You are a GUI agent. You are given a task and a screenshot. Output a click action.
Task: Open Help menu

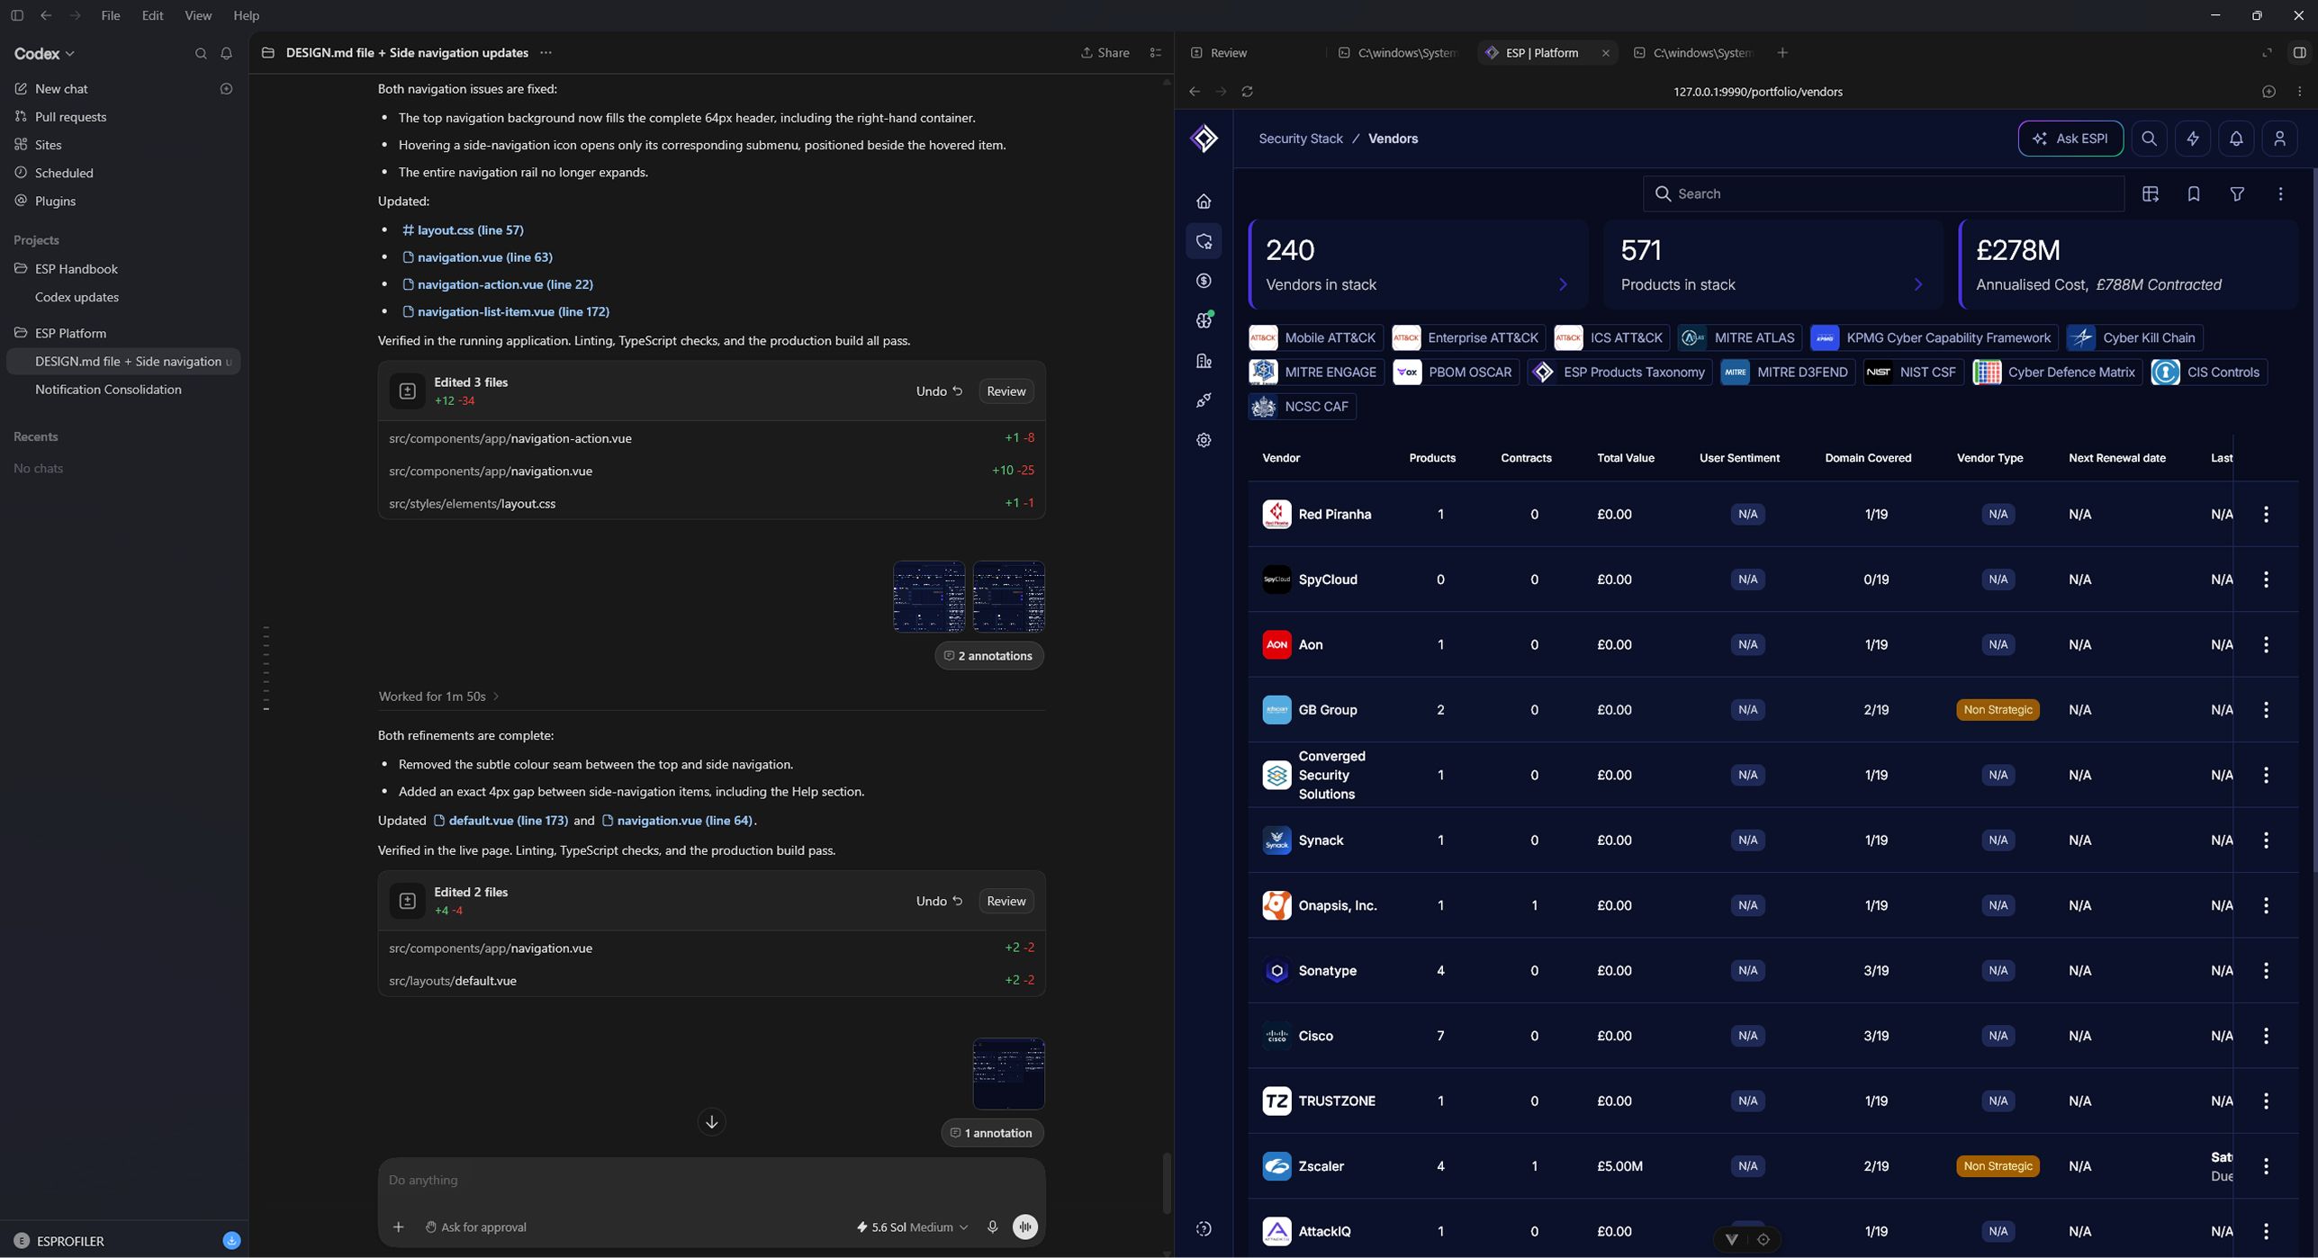click(x=246, y=15)
